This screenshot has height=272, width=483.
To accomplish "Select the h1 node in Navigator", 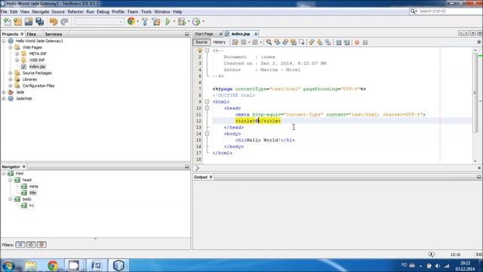I will 32,206.
